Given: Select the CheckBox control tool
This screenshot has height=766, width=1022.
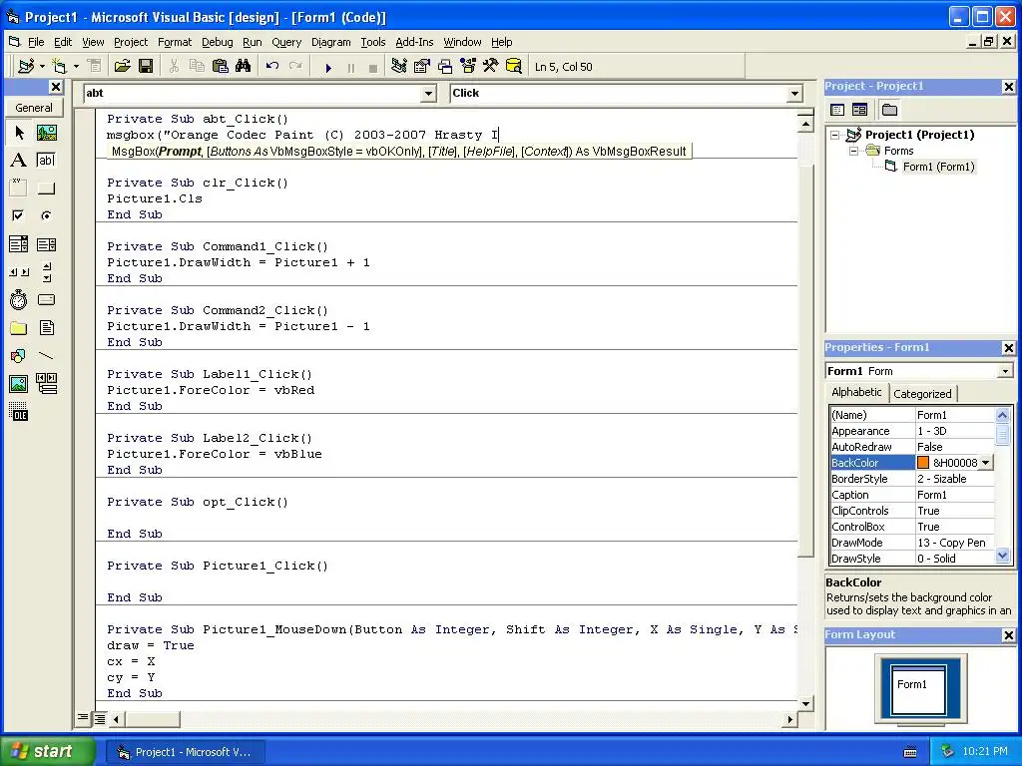Looking at the screenshot, I should (19, 215).
